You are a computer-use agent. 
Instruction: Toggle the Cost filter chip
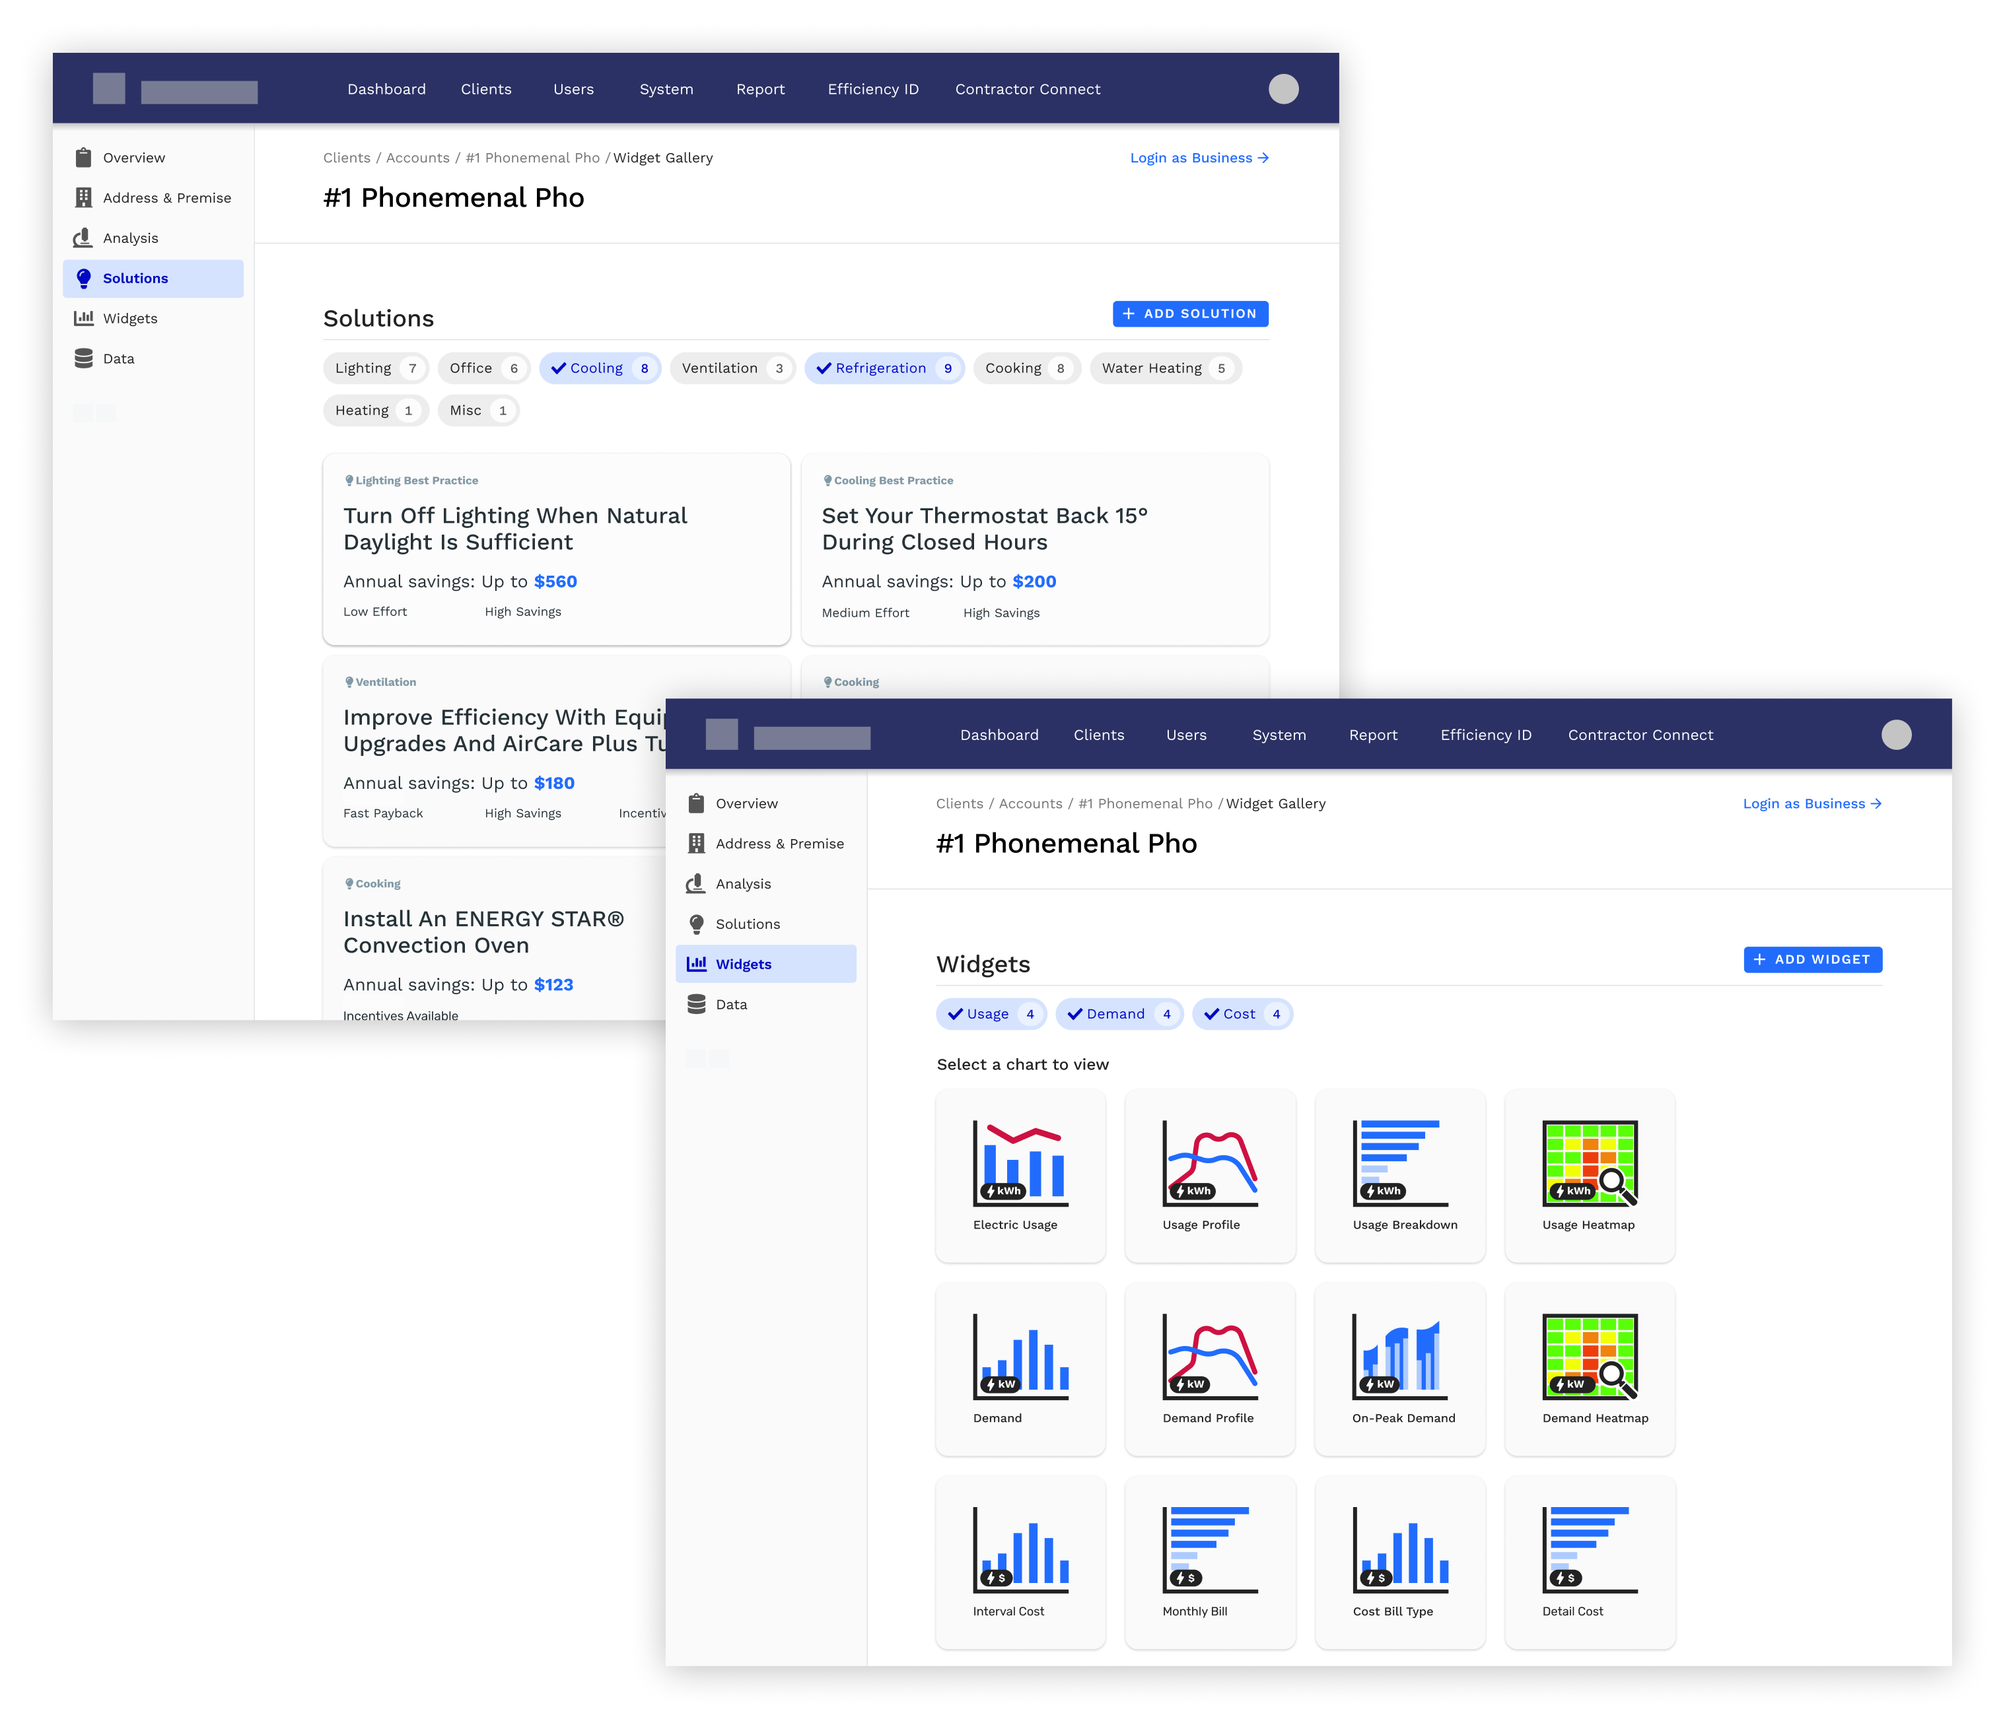(1242, 1014)
